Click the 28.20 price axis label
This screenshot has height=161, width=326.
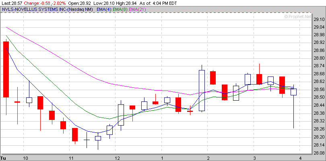(319, 137)
